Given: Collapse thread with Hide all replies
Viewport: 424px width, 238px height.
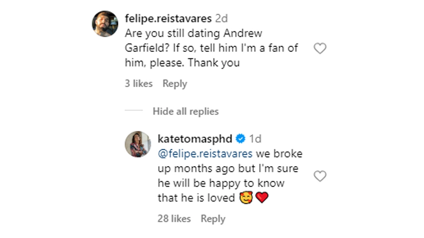Looking at the screenshot, I should (x=185, y=111).
